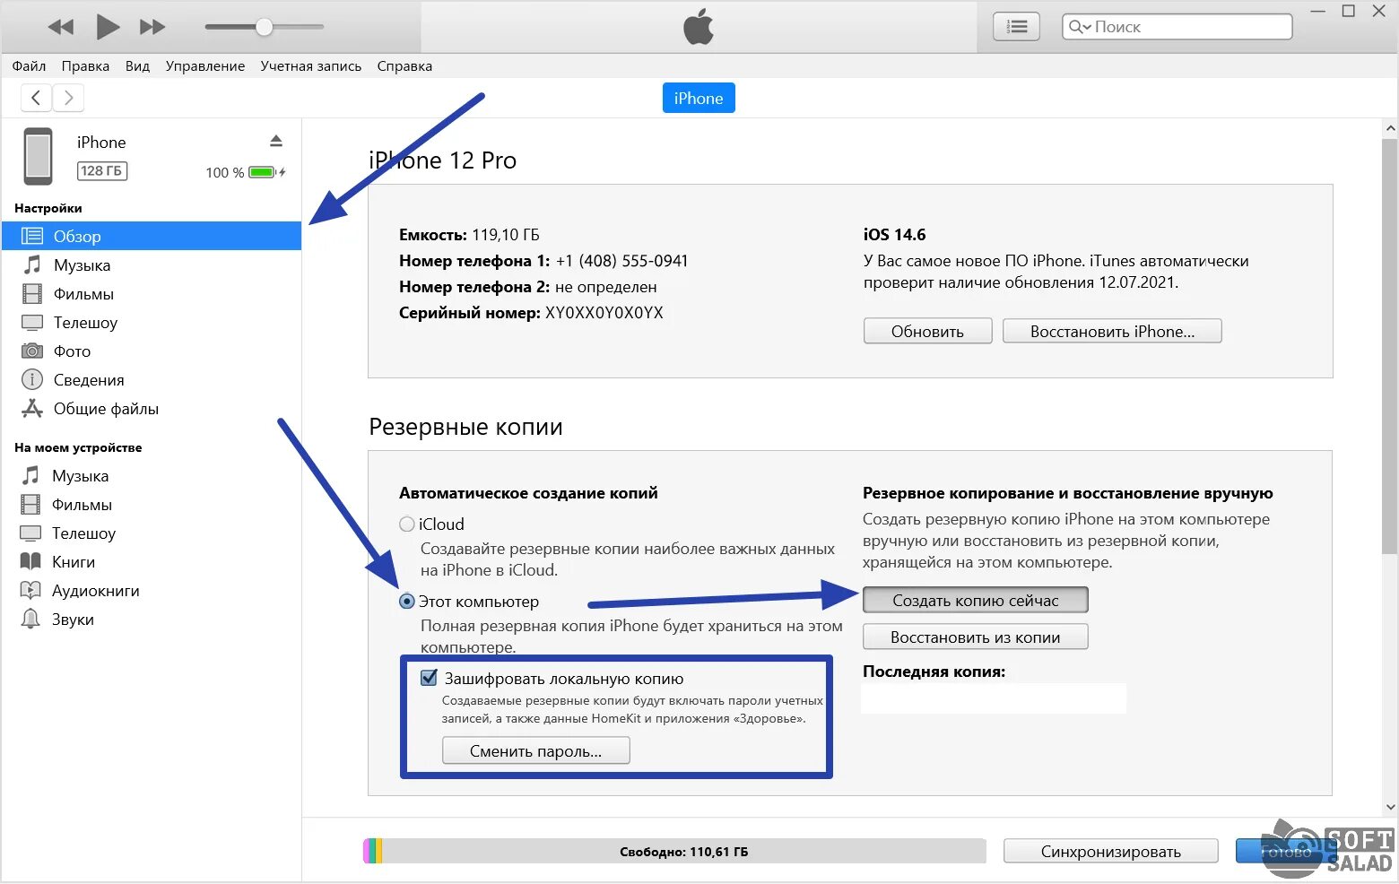
Task: Click Восстановить из копии button
Action: (976, 637)
